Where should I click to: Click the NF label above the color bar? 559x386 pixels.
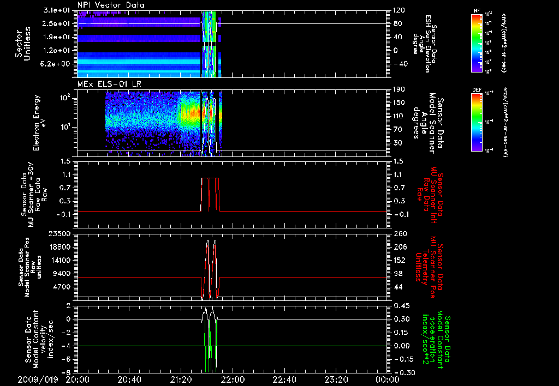pyautogui.click(x=476, y=11)
